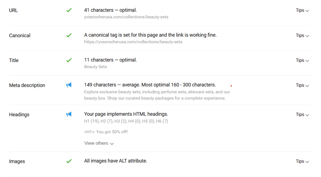This screenshot has width=321, height=177.
Task: Expand the View others headings list
Action: point(99,143)
